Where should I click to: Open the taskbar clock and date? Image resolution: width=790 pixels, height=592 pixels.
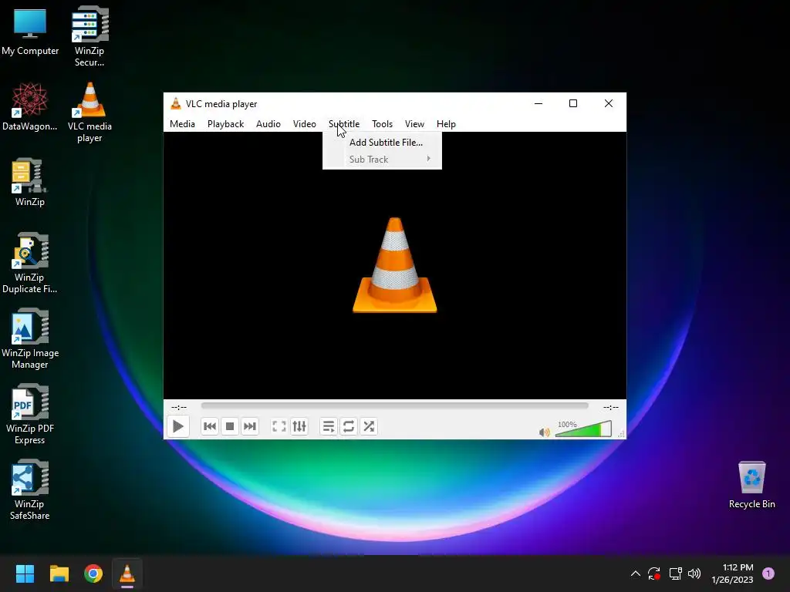point(732,573)
